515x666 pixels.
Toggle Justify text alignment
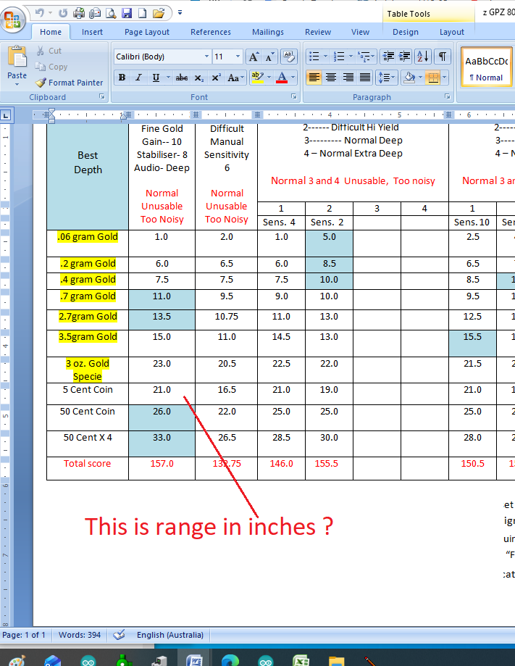[x=365, y=78]
